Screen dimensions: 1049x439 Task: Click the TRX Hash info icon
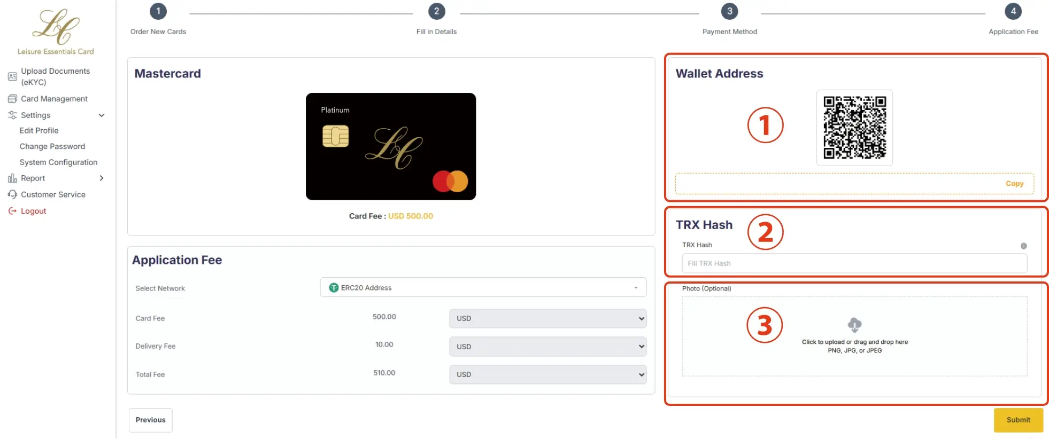pyautogui.click(x=1023, y=246)
